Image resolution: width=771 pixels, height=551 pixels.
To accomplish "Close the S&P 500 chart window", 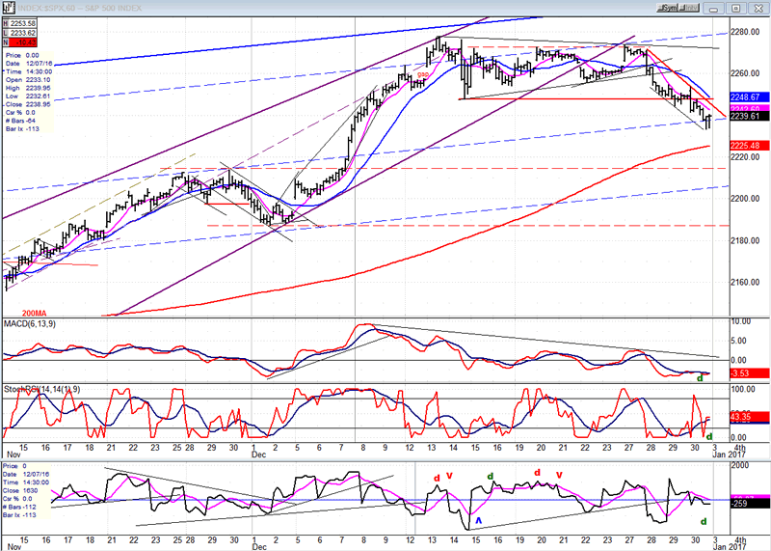I will click(758, 9).
